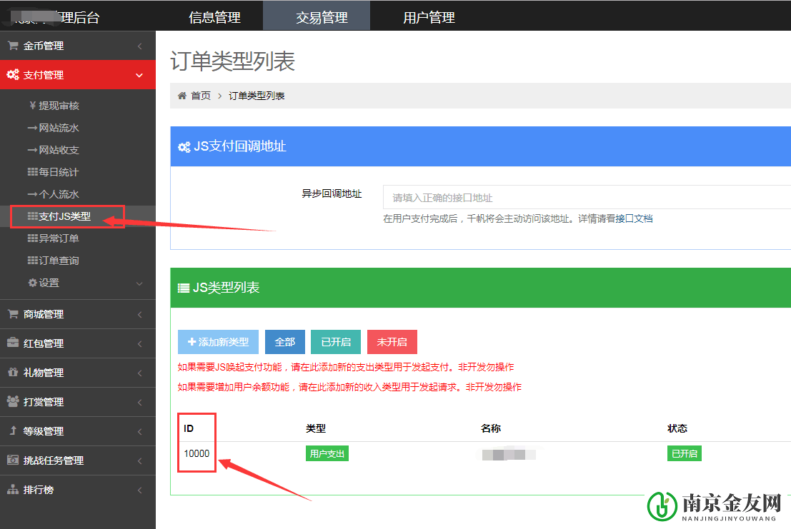Open the 信息管理 tab
This screenshot has width=791, height=529.
click(x=214, y=14)
